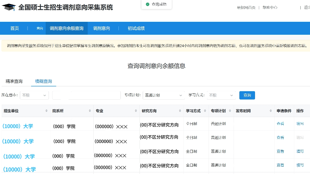Sort table by 专业 column arrows
The image size is (310, 174).
136,111
